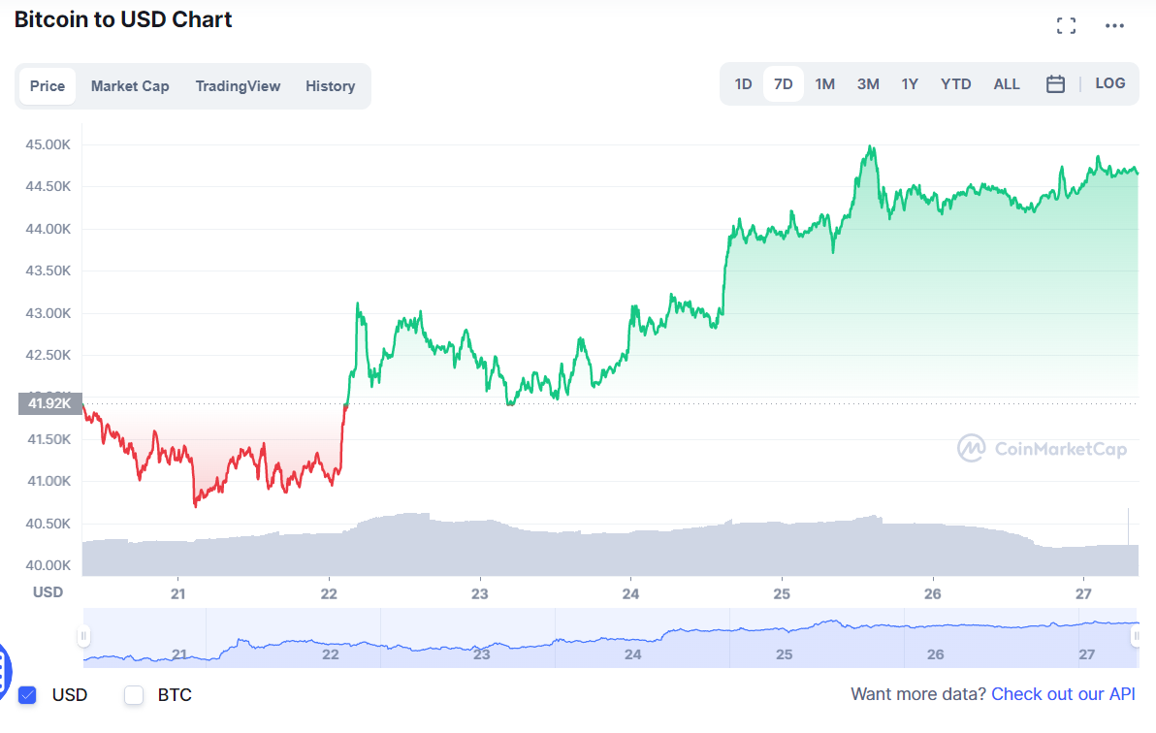Open the TradingView tab
Viewport: 1156px width, 733px height.
point(238,85)
